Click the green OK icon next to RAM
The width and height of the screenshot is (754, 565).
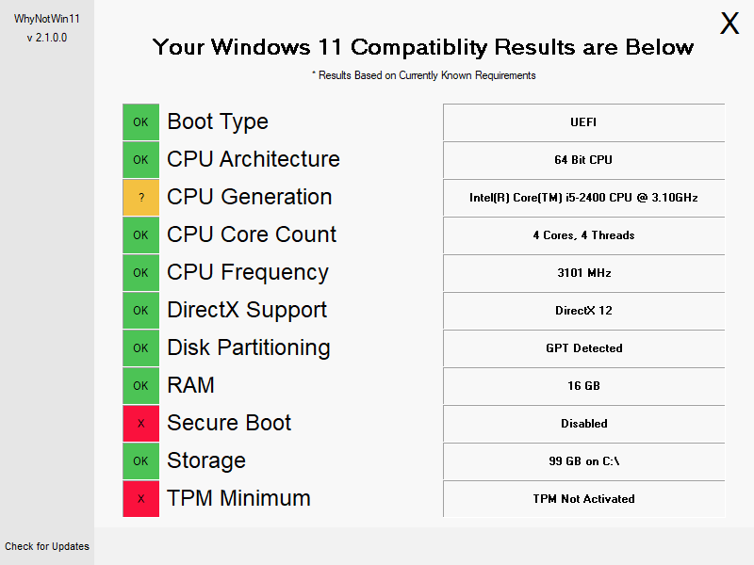click(x=140, y=386)
